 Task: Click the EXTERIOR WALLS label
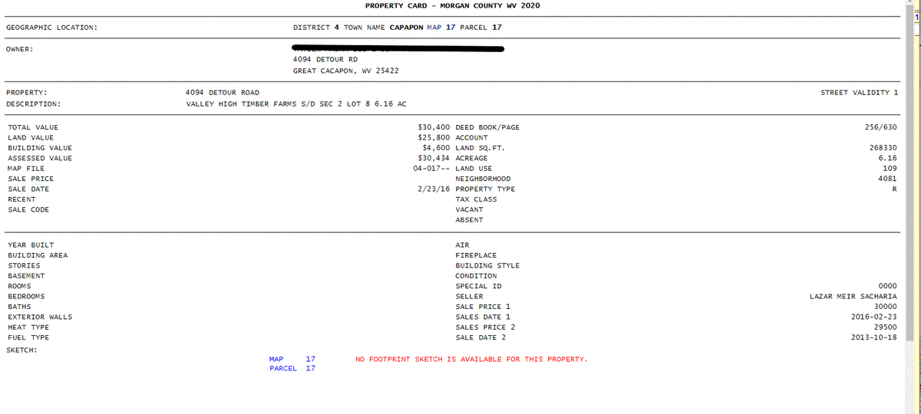(x=40, y=317)
